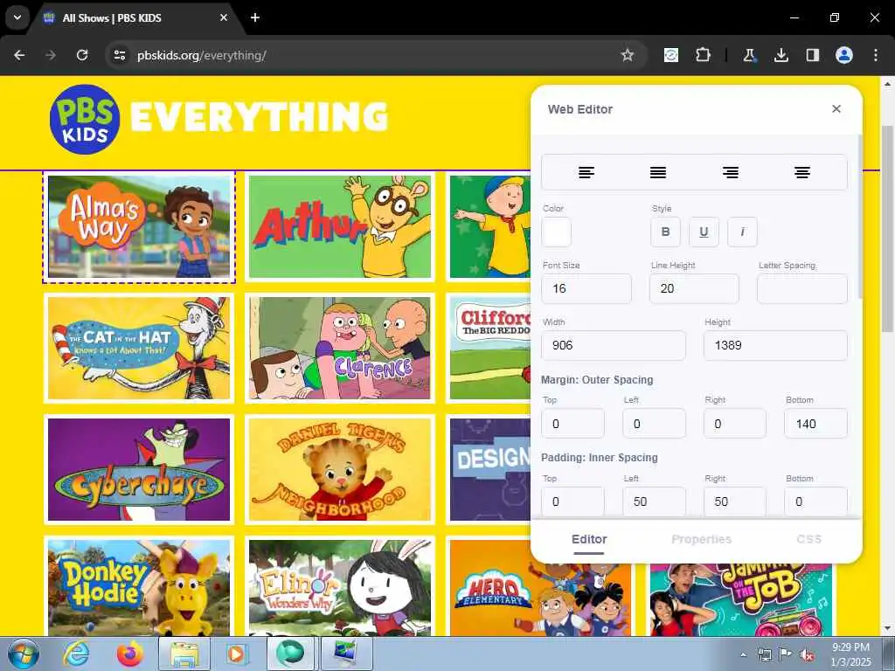Open the Chrome profile avatar
The height and width of the screenshot is (671, 895).
pos(844,55)
